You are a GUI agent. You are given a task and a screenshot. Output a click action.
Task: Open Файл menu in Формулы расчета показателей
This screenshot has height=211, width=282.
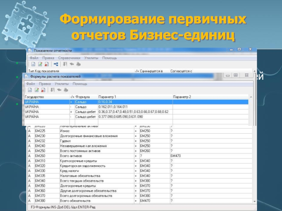(x=30, y=84)
